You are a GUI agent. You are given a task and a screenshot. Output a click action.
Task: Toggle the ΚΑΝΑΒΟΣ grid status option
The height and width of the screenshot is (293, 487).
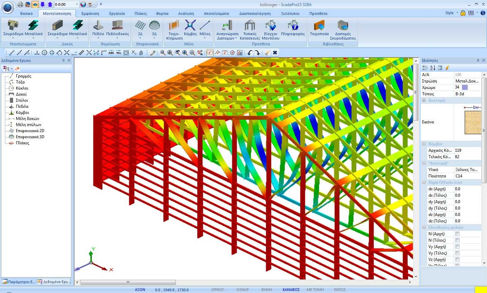(291, 290)
